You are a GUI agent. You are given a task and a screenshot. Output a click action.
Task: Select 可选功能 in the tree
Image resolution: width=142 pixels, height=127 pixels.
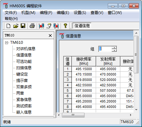(x=24, y=62)
